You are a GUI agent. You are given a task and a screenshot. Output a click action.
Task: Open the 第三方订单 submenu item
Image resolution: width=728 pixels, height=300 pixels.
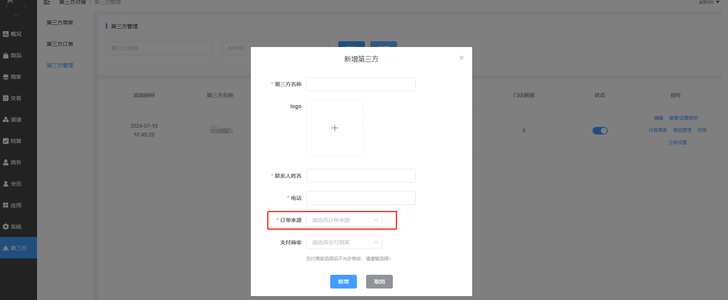click(x=60, y=44)
